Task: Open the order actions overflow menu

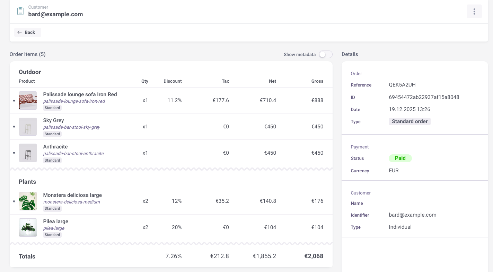Action: point(474,11)
